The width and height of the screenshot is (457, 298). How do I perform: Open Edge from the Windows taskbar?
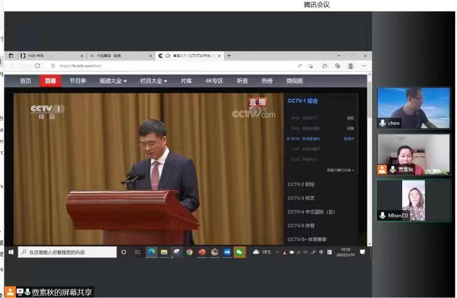coord(151,252)
